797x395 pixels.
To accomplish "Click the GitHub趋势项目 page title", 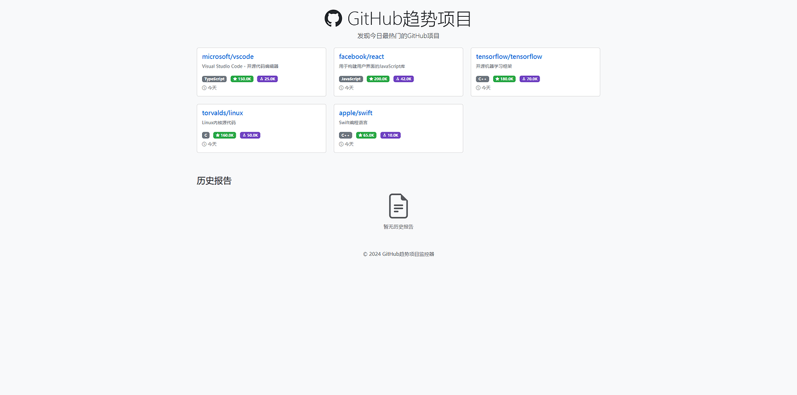I will click(409, 18).
